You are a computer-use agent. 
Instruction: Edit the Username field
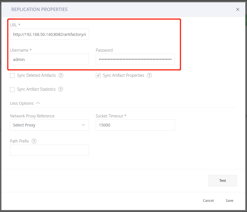(49, 59)
